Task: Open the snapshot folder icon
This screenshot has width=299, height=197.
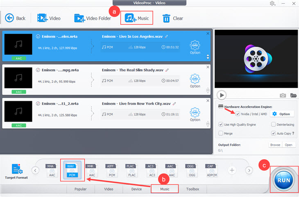Action: coord(293,95)
